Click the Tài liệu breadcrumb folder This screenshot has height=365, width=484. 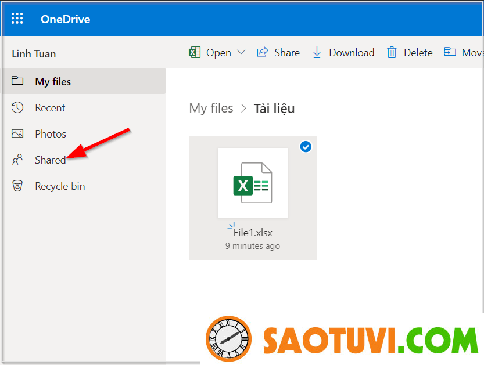pyautogui.click(x=274, y=109)
